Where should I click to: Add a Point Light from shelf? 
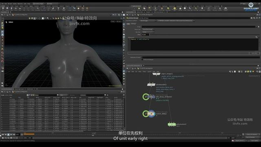click(139, 9)
